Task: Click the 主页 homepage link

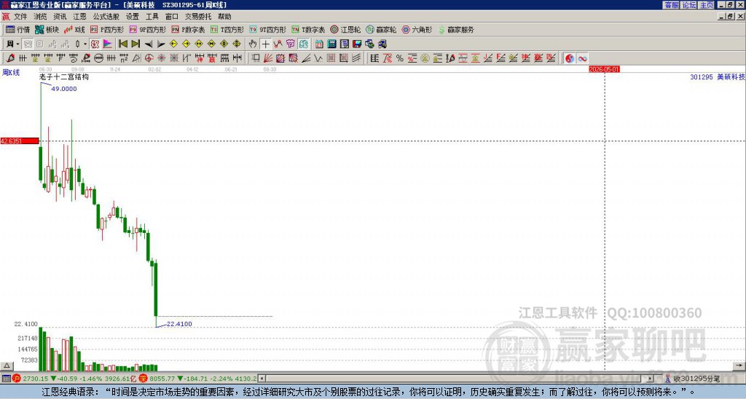Action: pos(707,5)
